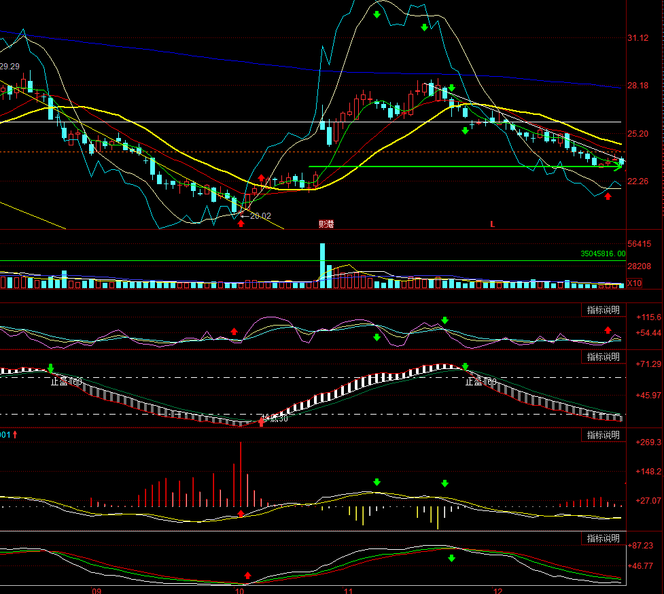The height and width of the screenshot is (594, 664).
Task: Select the green 35045816.00 volume value
Action: (603, 254)
